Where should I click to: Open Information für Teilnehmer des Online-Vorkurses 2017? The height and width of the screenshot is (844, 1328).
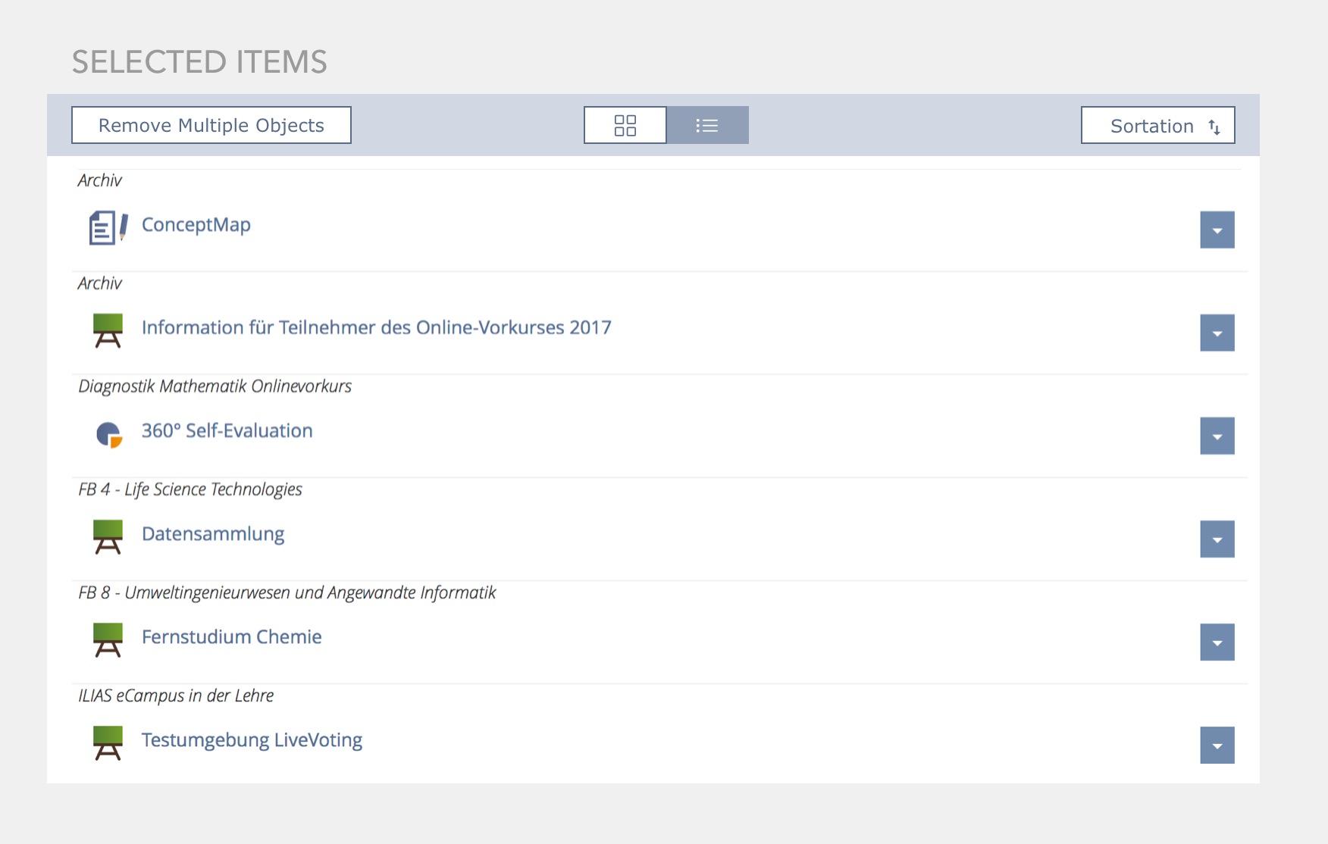point(376,327)
